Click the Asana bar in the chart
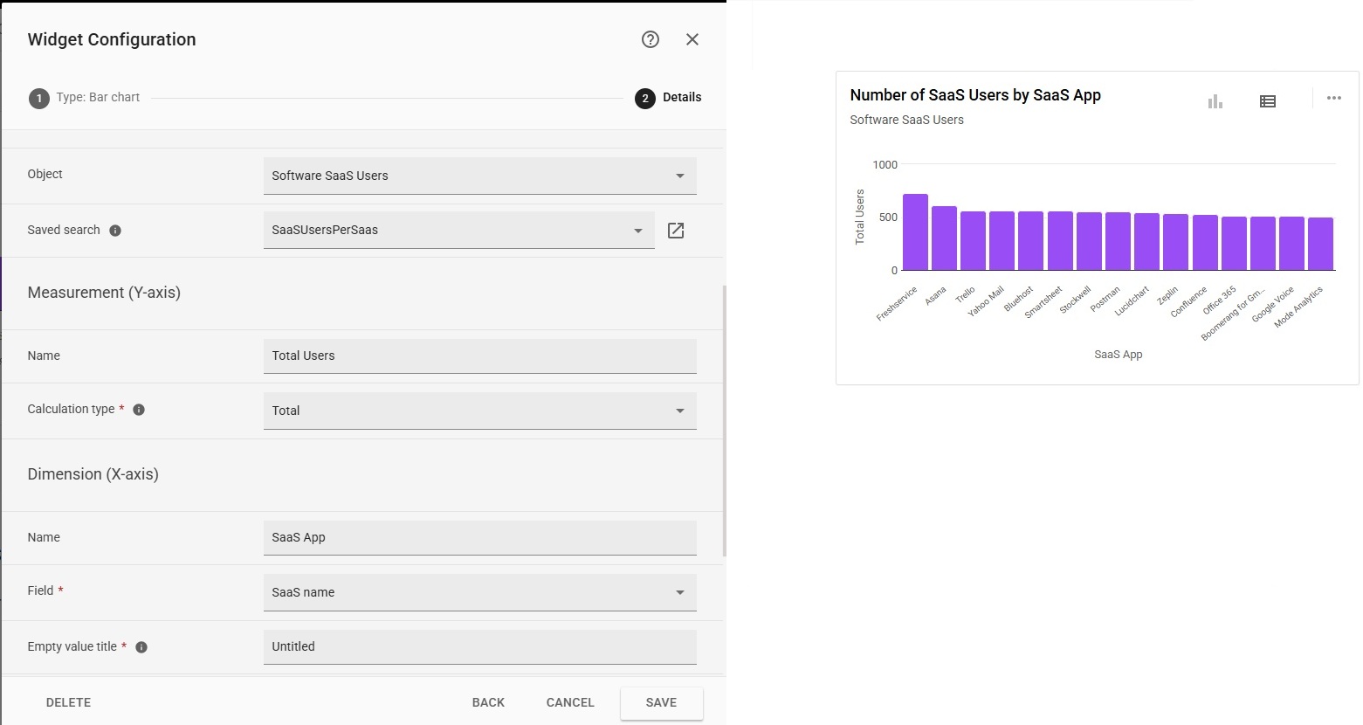Screen dimensions: 1363x725 click(944, 238)
